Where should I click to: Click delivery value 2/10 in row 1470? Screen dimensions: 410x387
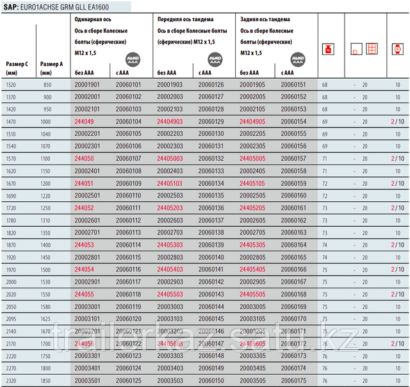point(398,122)
